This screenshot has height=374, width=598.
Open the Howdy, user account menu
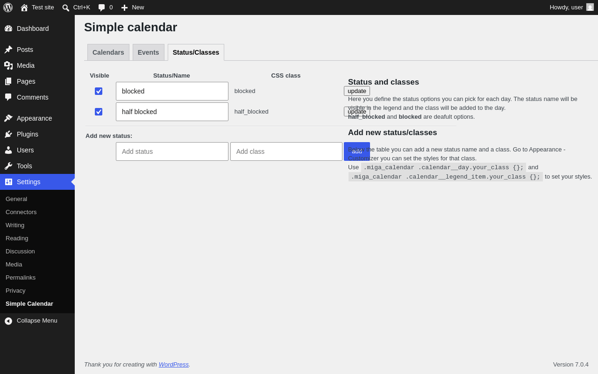pyautogui.click(x=572, y=7)
